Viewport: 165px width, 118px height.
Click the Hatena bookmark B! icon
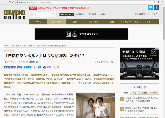coord(39,67)
